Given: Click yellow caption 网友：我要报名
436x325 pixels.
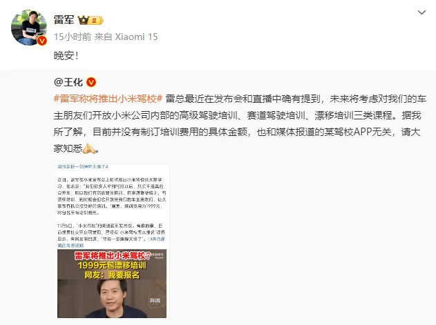Looking at the screenshot, I should [112, 275].
